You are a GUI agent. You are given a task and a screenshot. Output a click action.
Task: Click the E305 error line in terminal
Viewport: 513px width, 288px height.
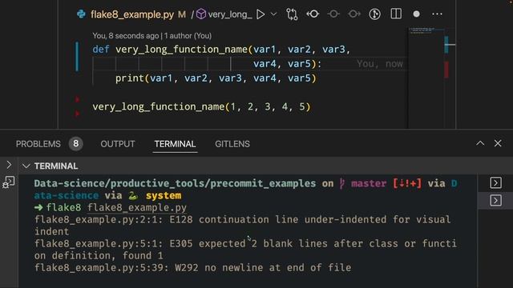[x=245, y=250]
